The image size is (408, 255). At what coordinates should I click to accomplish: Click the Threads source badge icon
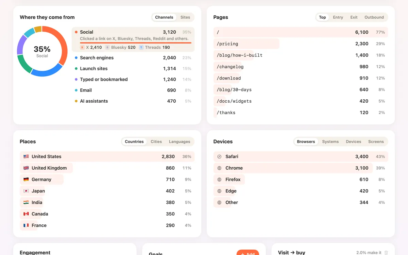click(141, 48)
